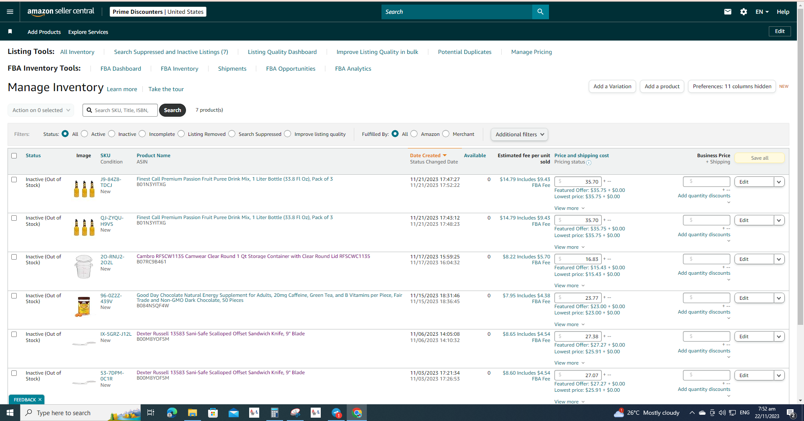The width and height of the screenshot is (804, 421).
Task: Open the settings gear icon
Action: [744, 12]
